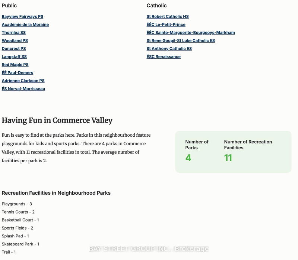Open the Bayview Fairways PS link
Image resolution: width=298 pixels, height=260 pixels.
tap(22, 16)
